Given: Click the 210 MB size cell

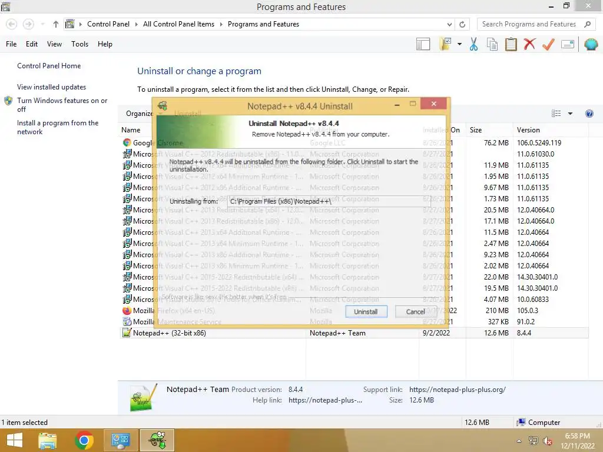Looking at the screenshot, I should pos(497,311).
